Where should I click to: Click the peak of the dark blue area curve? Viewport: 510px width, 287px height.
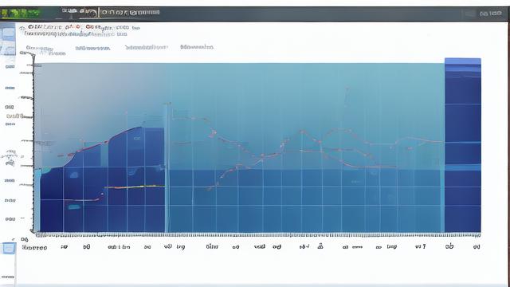point(141,128)
